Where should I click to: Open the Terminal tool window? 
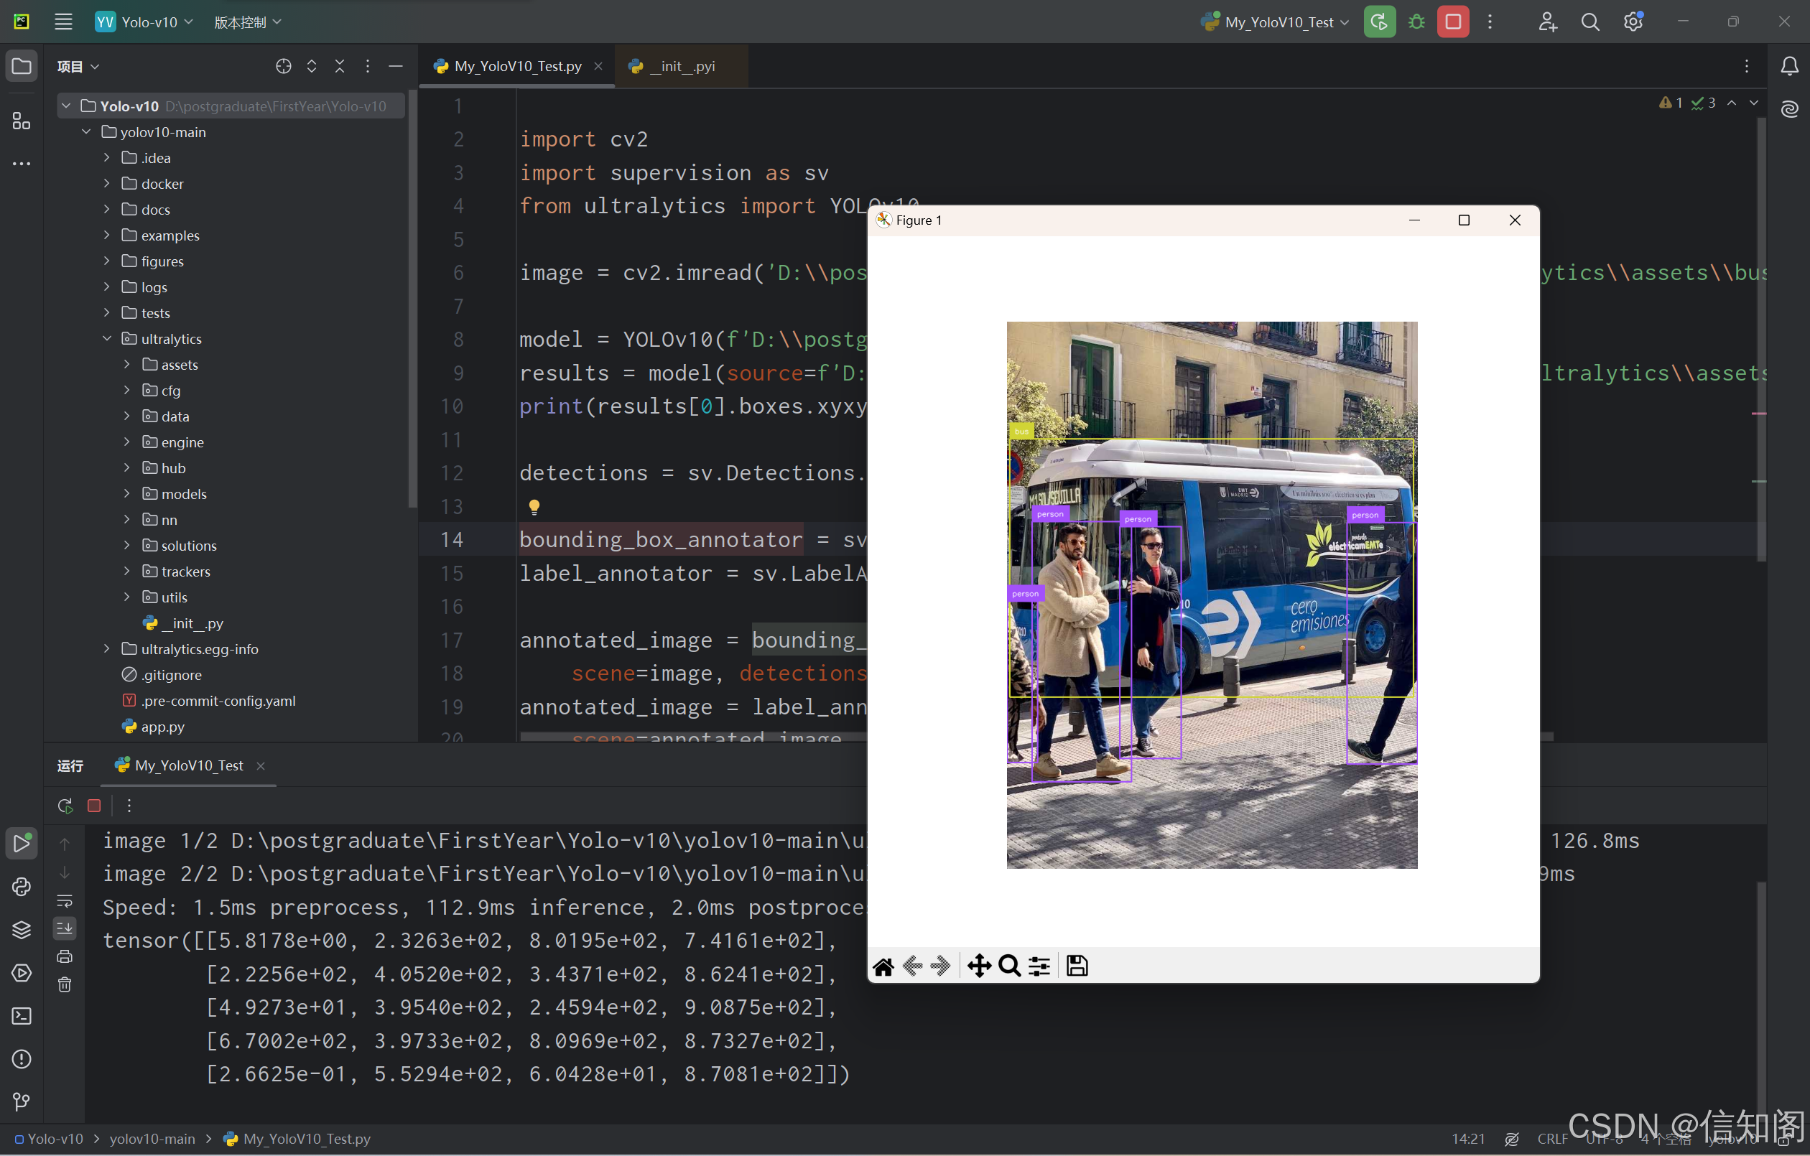point(21,1015)
